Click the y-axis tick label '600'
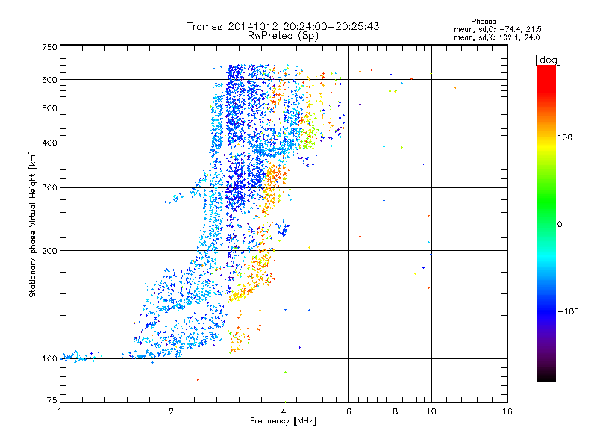597x448 pixels. click(49, 80)
